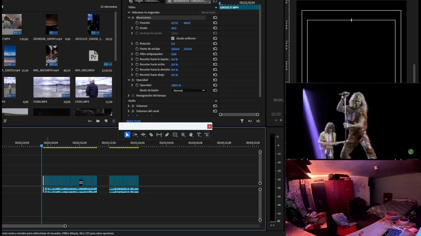Reset the Volumen effect
This screenshot has width=421, height=236.
(215, 106)
